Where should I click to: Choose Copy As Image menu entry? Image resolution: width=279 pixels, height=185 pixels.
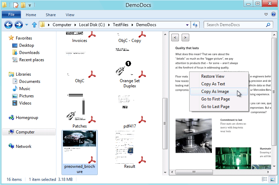[219, 91]
